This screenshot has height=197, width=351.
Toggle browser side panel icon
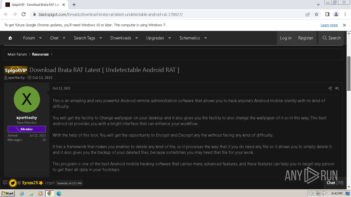[327, 14]
